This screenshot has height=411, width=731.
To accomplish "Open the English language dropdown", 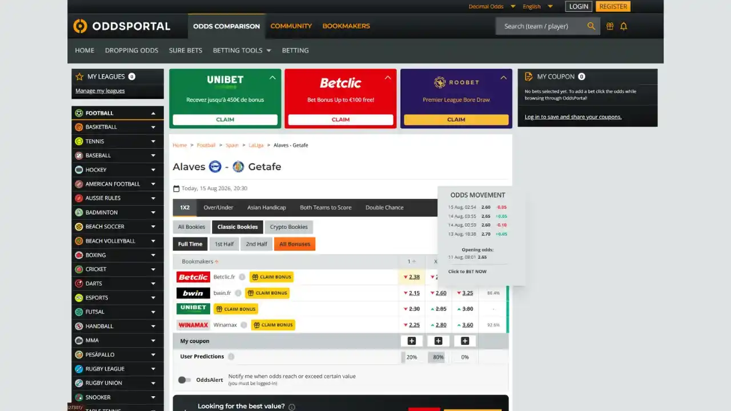I will point(537,6).
